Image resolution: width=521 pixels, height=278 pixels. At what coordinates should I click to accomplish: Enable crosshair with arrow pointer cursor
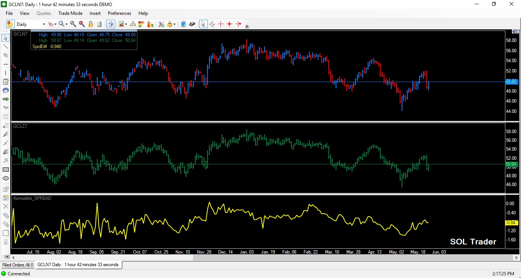click(212, 24)
